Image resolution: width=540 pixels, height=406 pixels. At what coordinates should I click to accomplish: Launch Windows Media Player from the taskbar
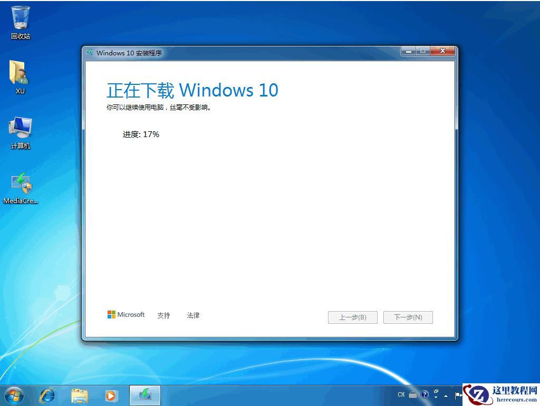[x=111, y=395]
